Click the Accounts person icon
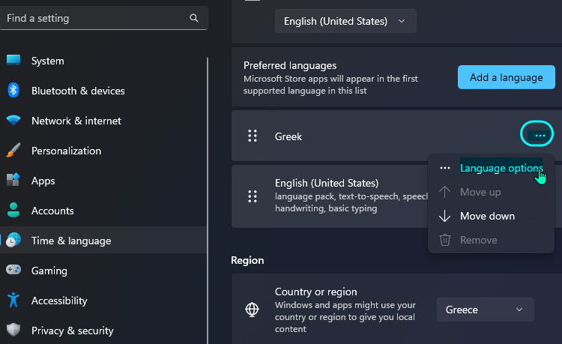The height and width of the screenshot is (344, 562). coord(13,211)
